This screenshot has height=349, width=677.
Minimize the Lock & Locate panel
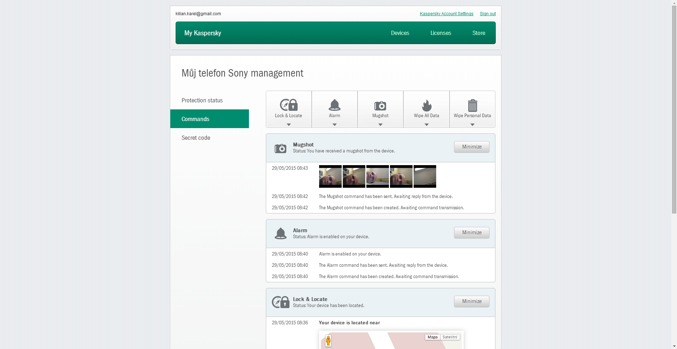pyautogui.click(x=472, y=301)
